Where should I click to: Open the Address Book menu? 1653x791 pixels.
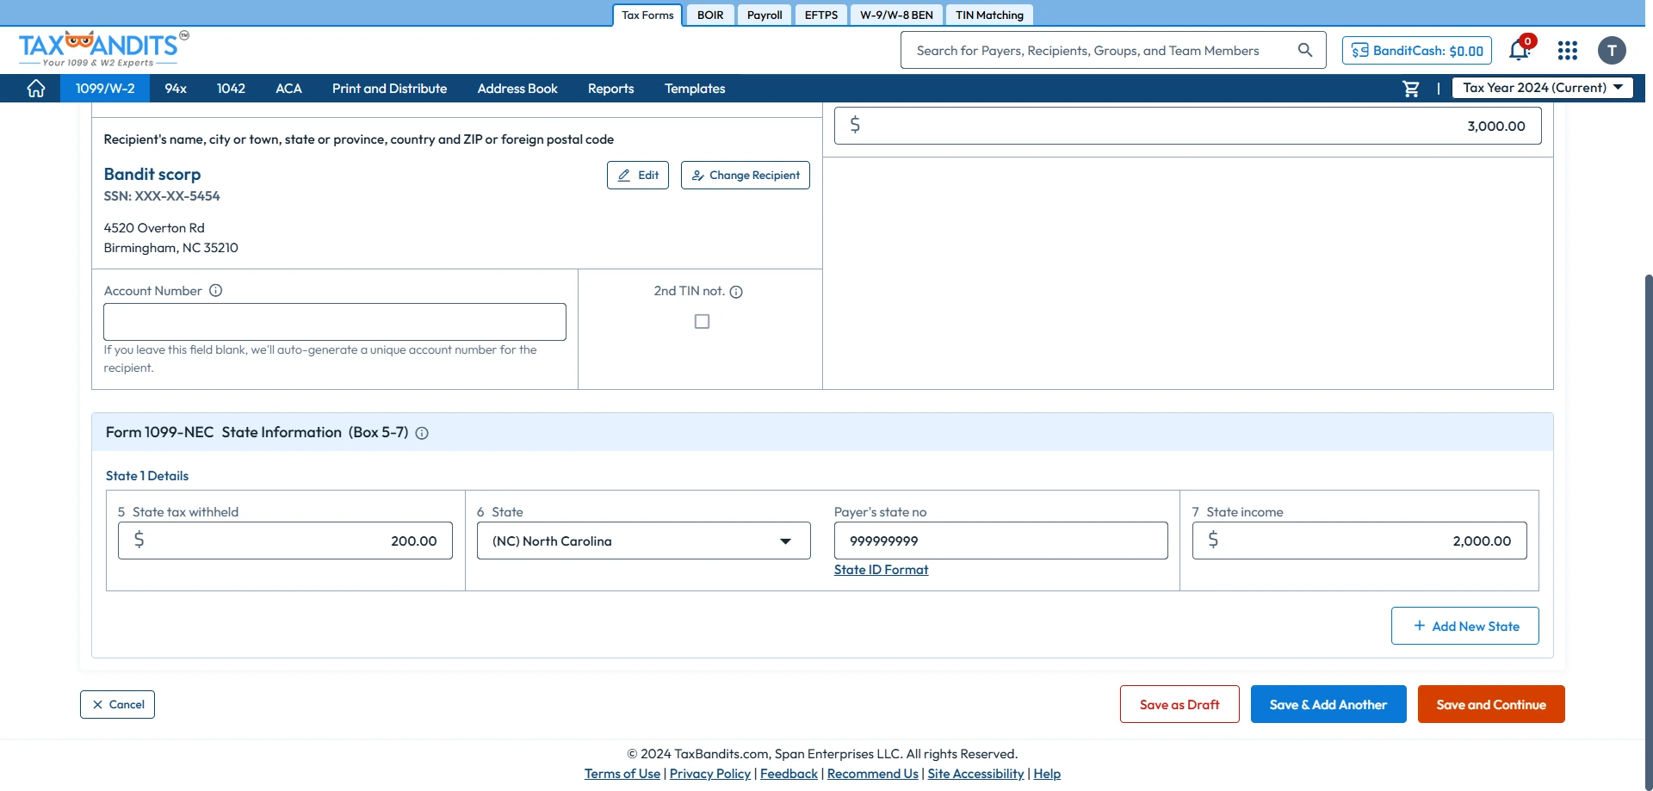pos(517,89)
